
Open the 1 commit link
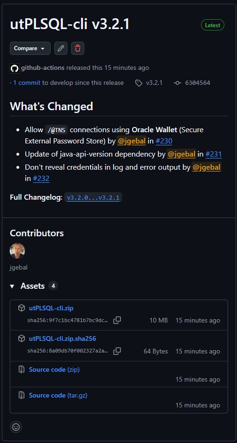point(27,83)
